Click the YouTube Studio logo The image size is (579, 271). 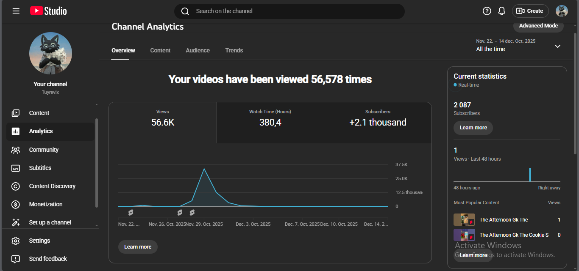[48, 11]
